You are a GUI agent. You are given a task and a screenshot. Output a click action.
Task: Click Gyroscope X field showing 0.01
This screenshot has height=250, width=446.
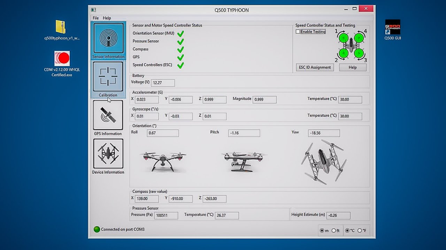pos(147,116)
